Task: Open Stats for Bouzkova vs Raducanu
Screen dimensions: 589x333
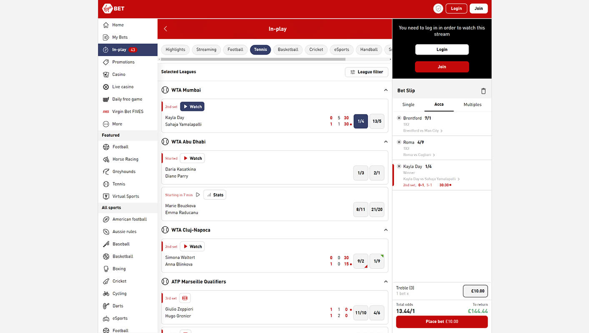Action: (215, 195)
